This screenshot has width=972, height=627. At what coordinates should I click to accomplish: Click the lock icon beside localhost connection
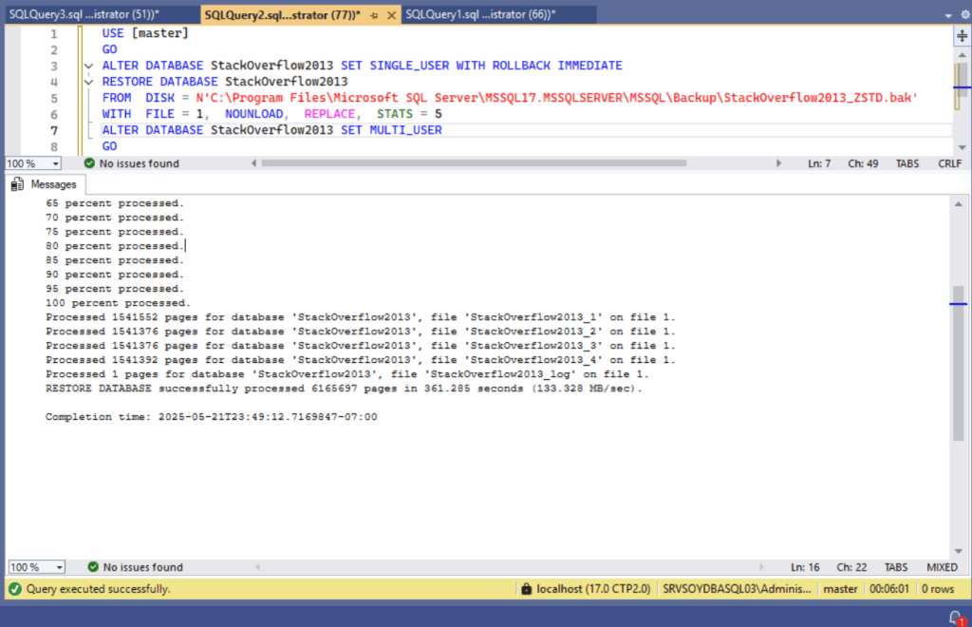coord(528,589)
